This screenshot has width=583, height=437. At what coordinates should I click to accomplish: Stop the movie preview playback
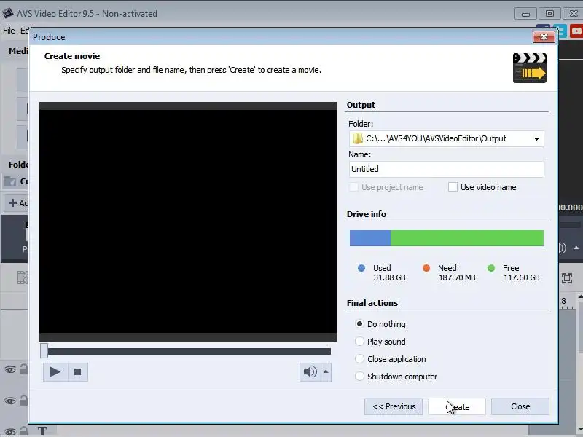pyautogui.click(x=78, y=372)
